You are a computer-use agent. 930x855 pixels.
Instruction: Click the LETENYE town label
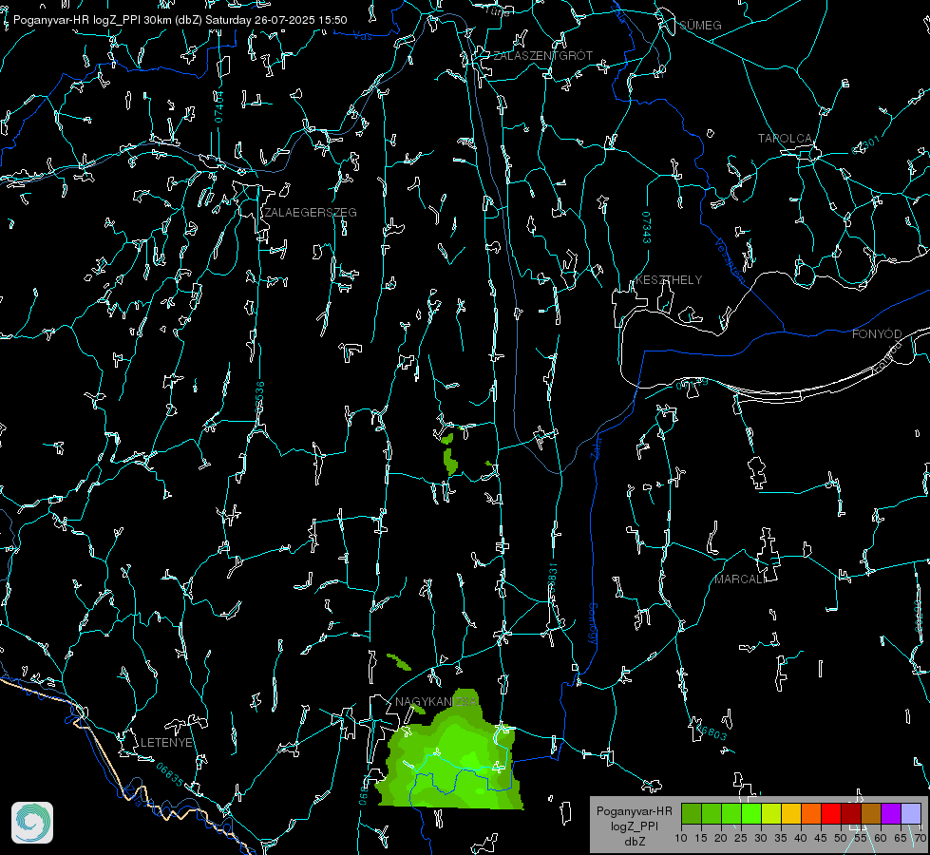click(x=166, y=743)
